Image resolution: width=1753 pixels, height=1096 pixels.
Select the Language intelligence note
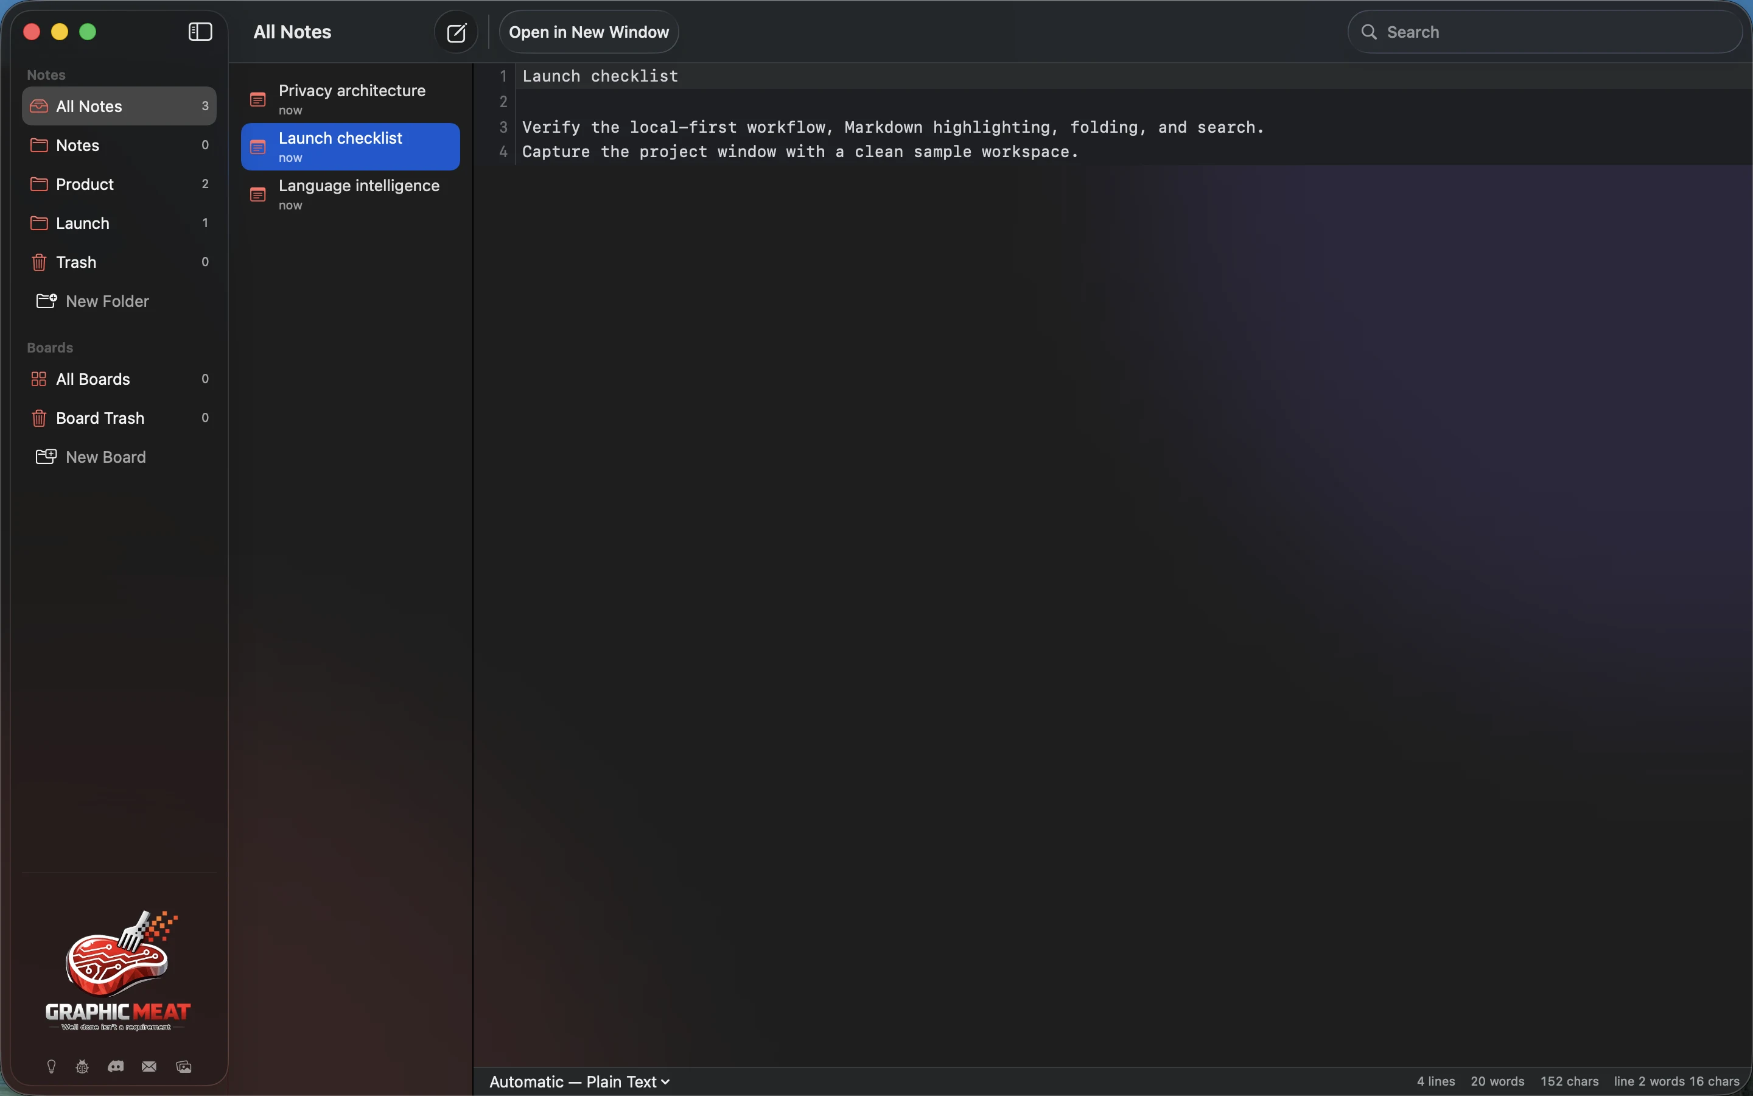click(351, 194)
